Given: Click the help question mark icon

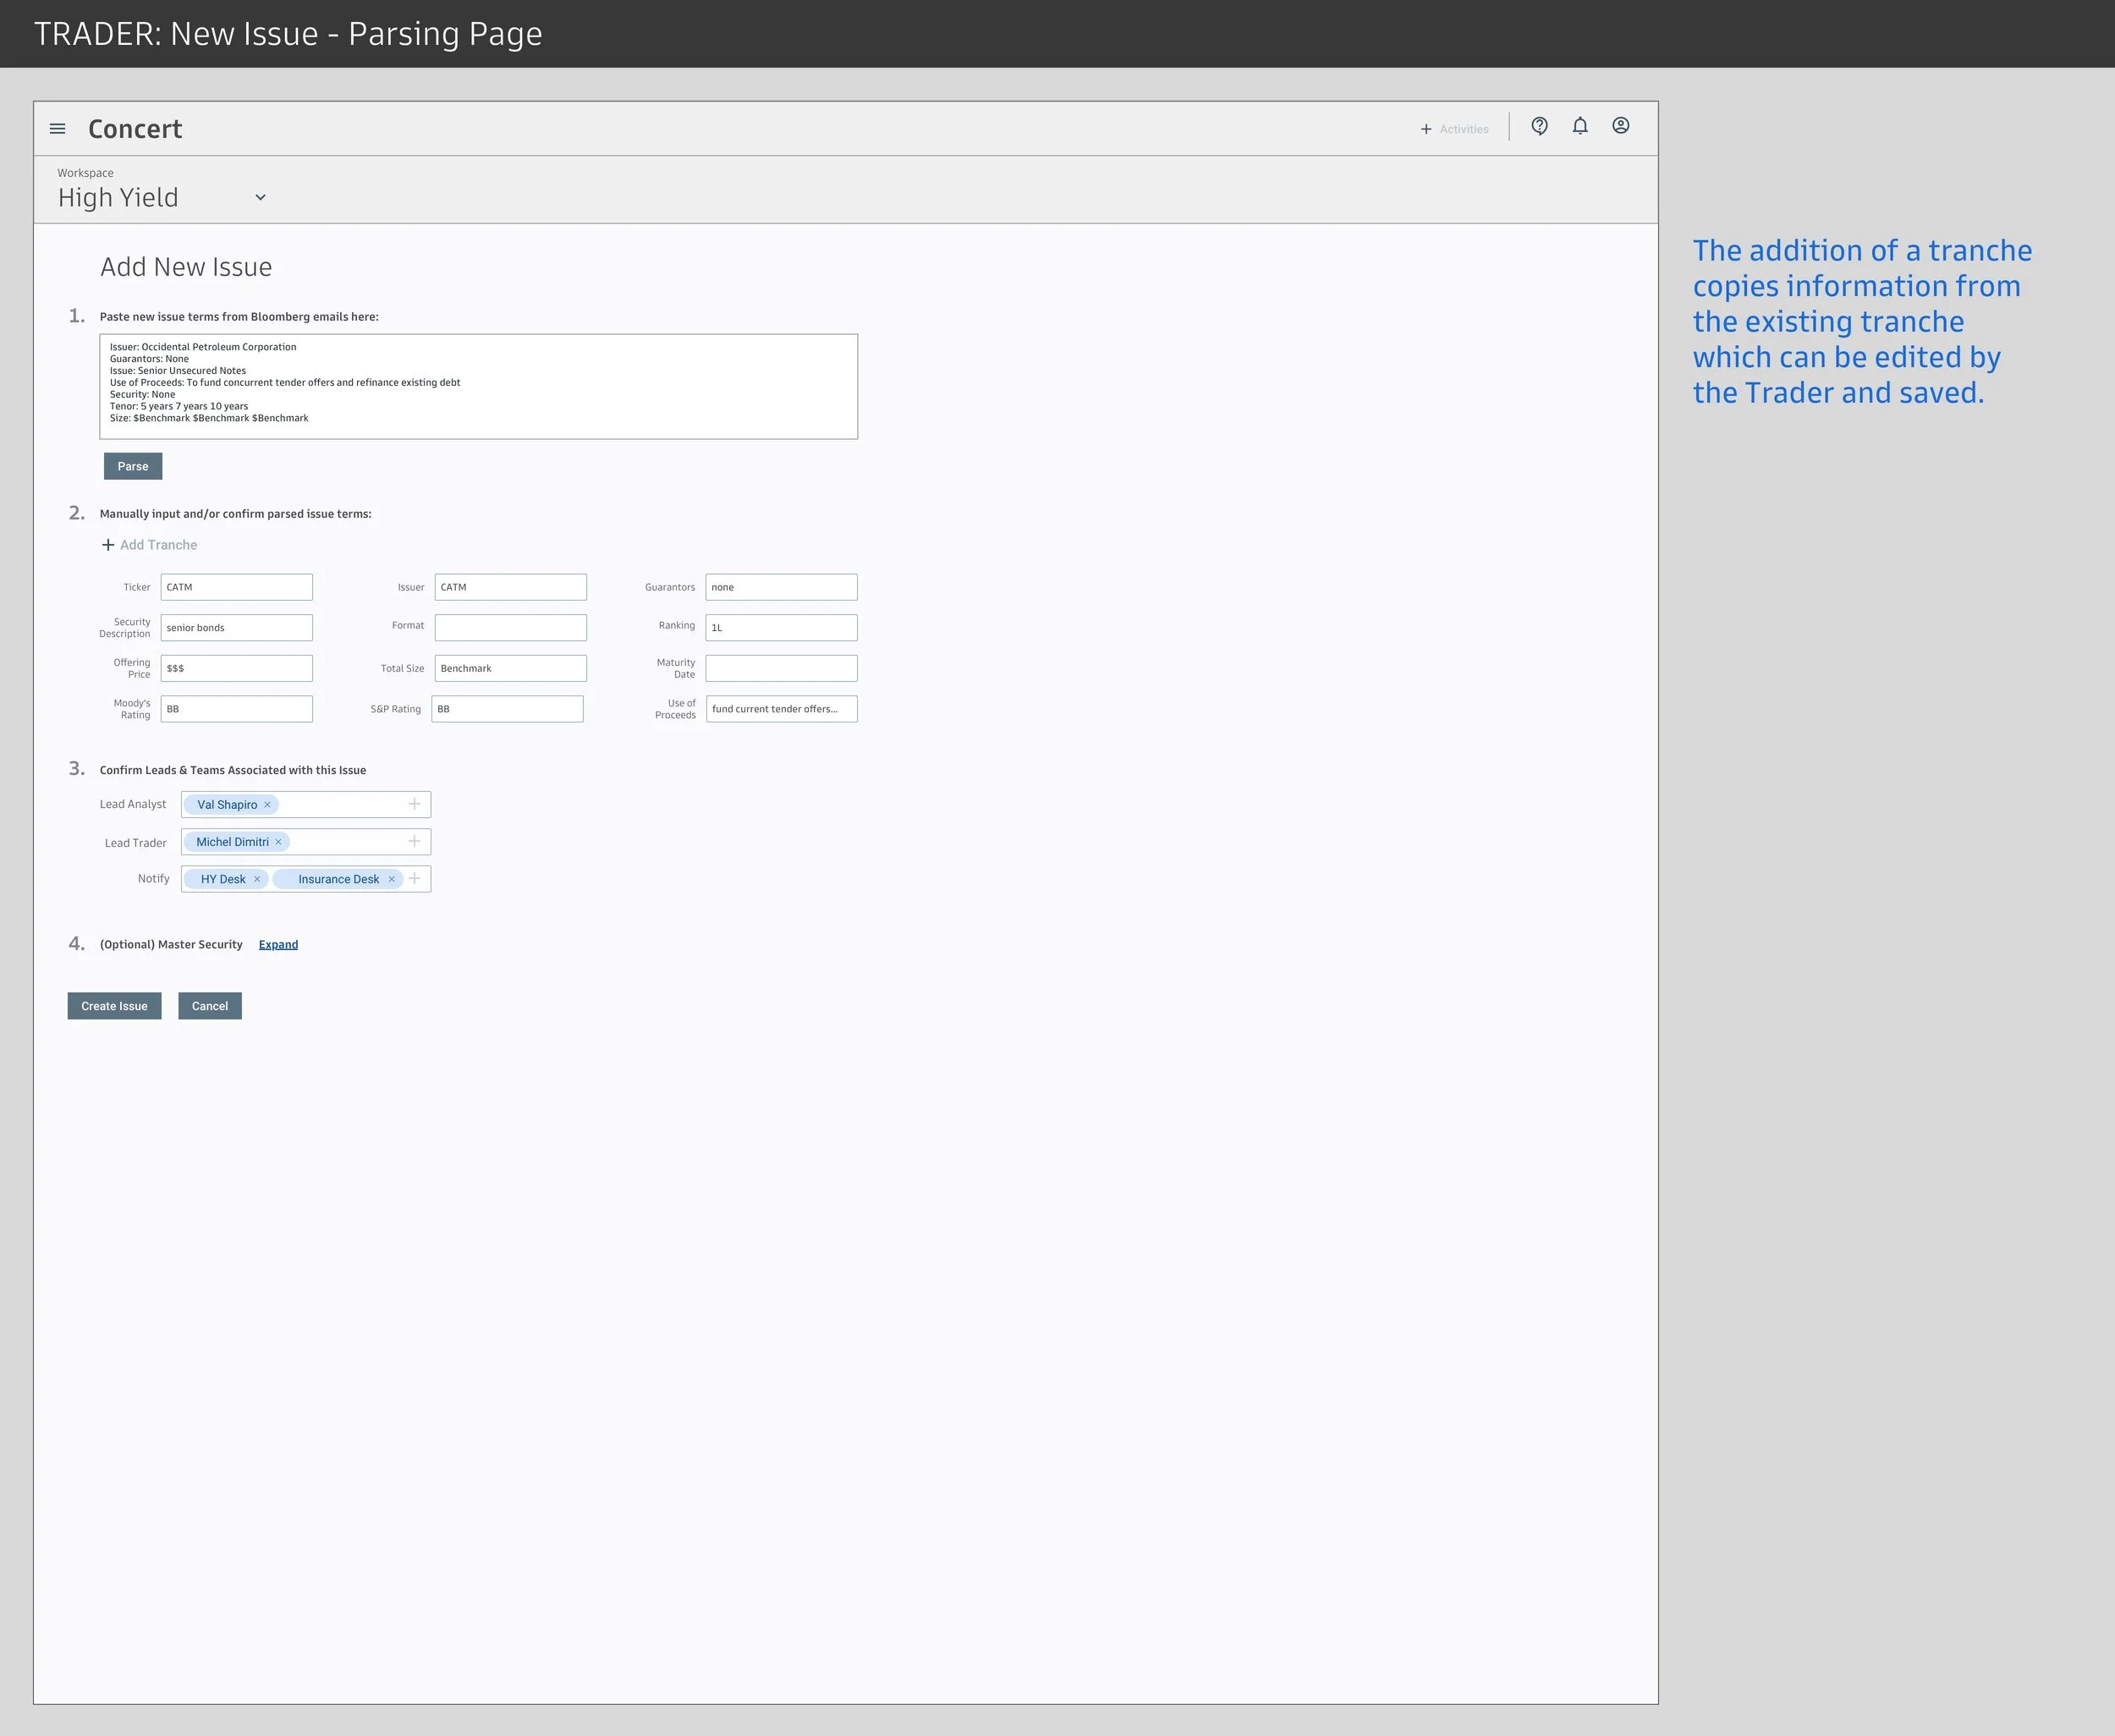Looking at the screenshot, I should tap(1540, 126).
